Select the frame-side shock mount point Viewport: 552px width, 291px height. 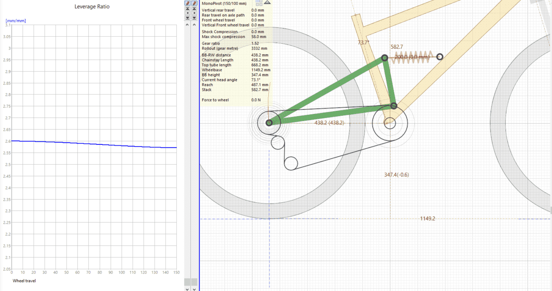tap(440, 57)
